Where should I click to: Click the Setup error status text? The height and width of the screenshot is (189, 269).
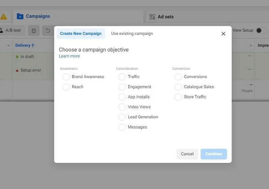tap(31, 70)
